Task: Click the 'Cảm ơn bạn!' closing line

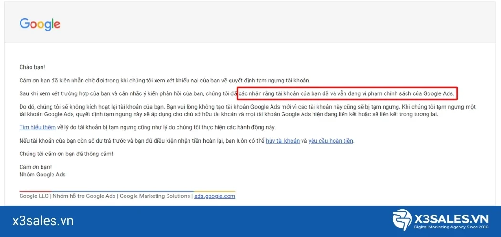Action: click(x=35, y=167)
